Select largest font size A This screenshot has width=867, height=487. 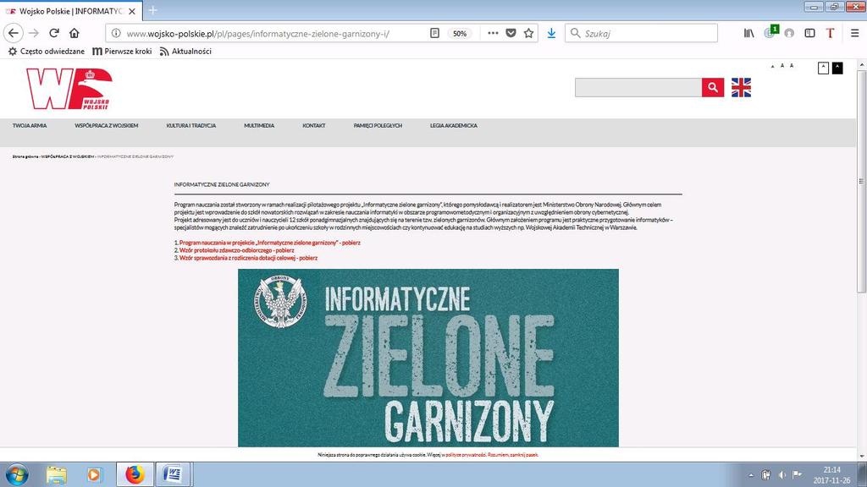[x=792, y=66]
